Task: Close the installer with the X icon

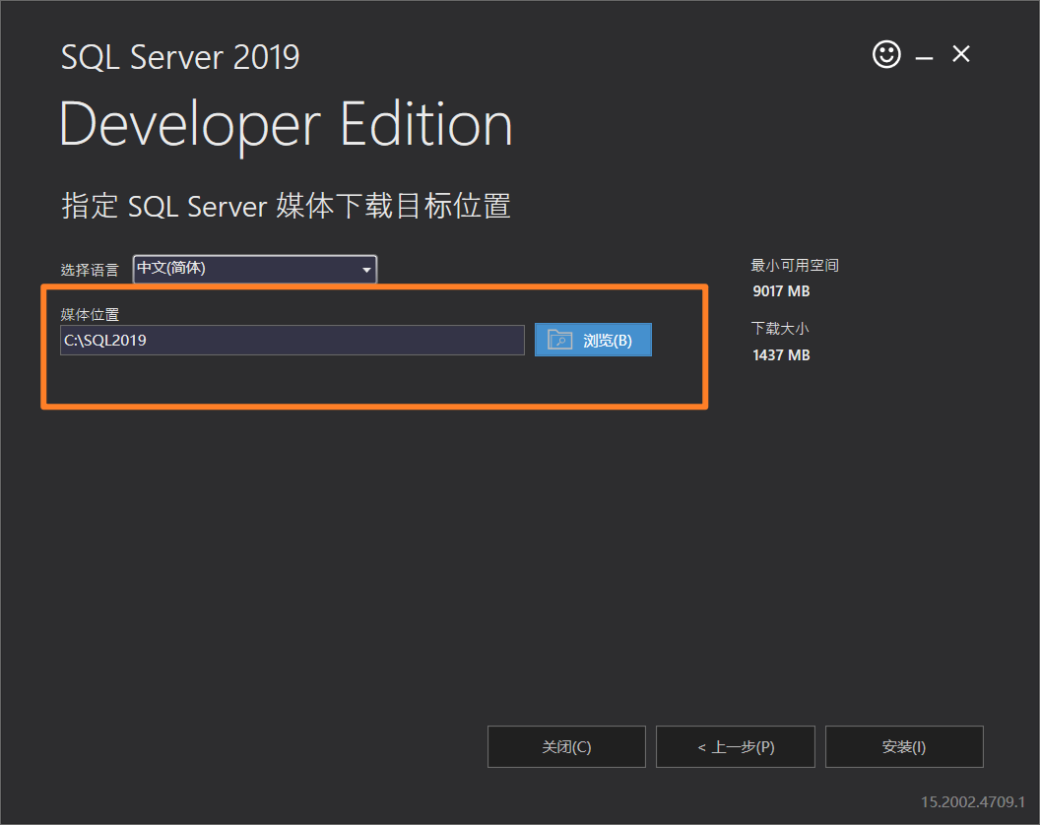Action: click(x=961, y=54)
